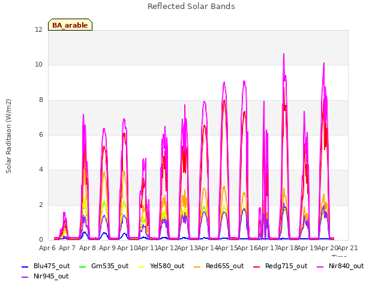
Task: Click the Apr 19 x-axis label
Action: [308, 248]
